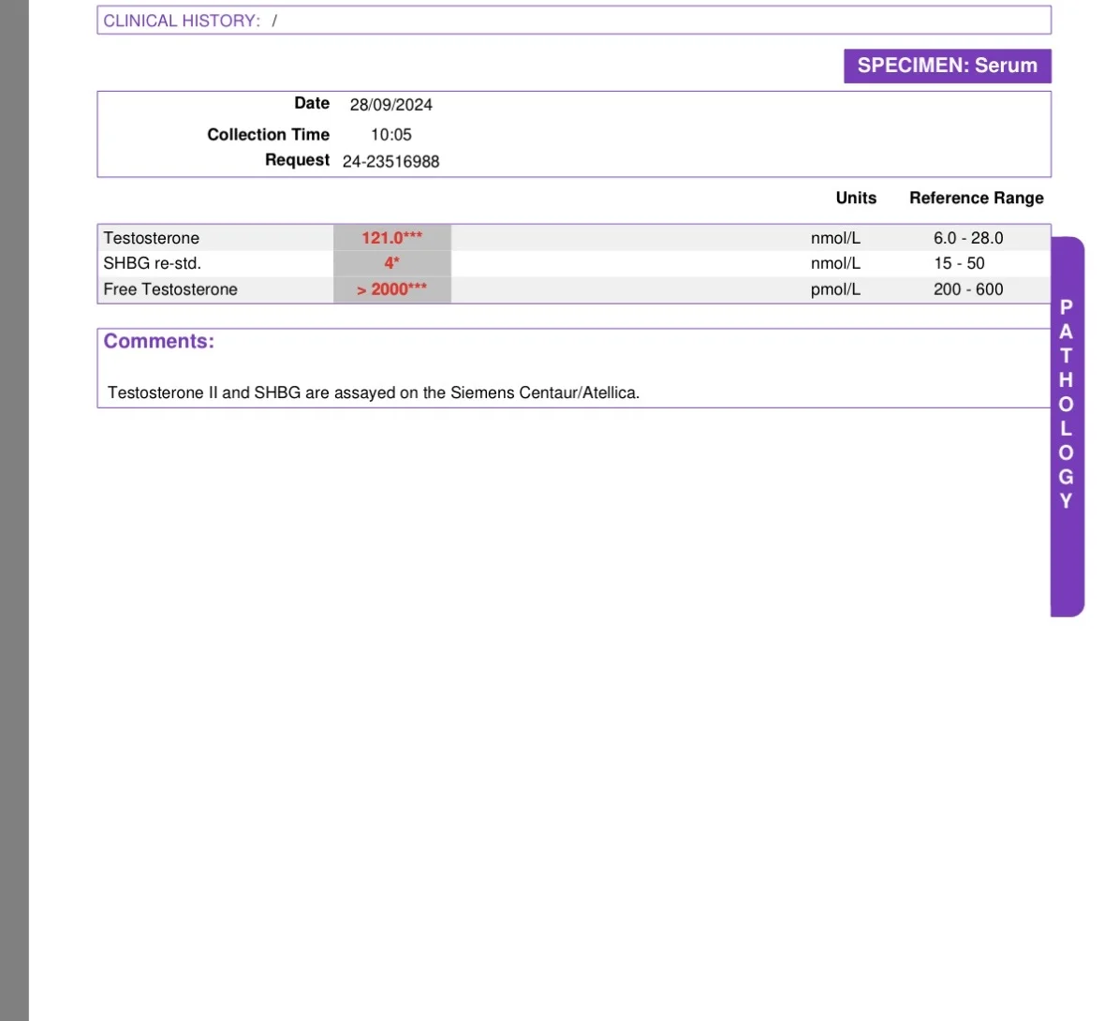Click the report date 28/09/2024
1104x1021 pixels.
(x=390, y=105)
